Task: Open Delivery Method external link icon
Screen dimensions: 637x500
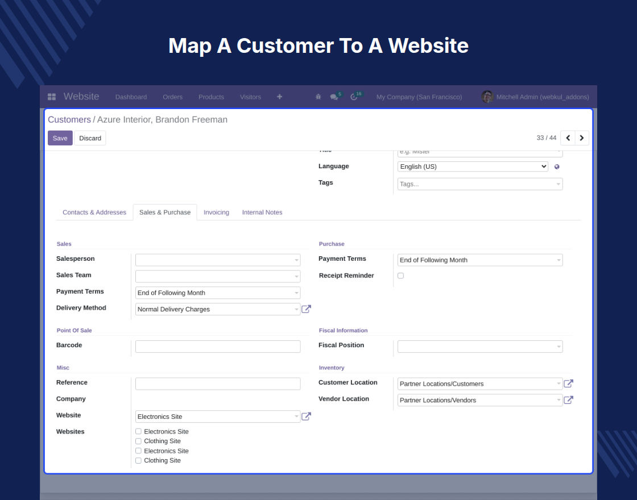Action: pyautogui.click(x=307, y=309)
